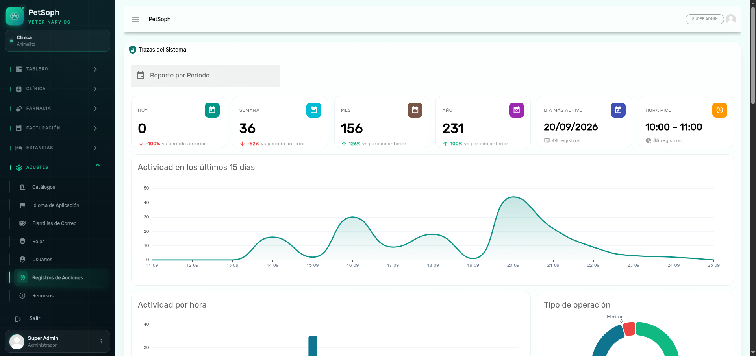Viewport: 756px width, 356px height.
Task: Expand the Tablero menu chevron
Action: [95, 69]
